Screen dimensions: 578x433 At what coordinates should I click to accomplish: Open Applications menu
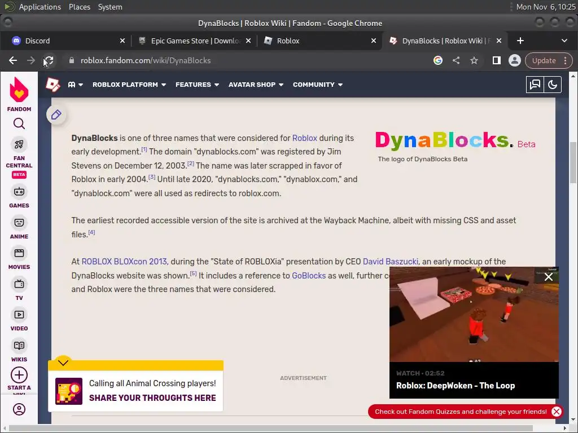point(40,7)
